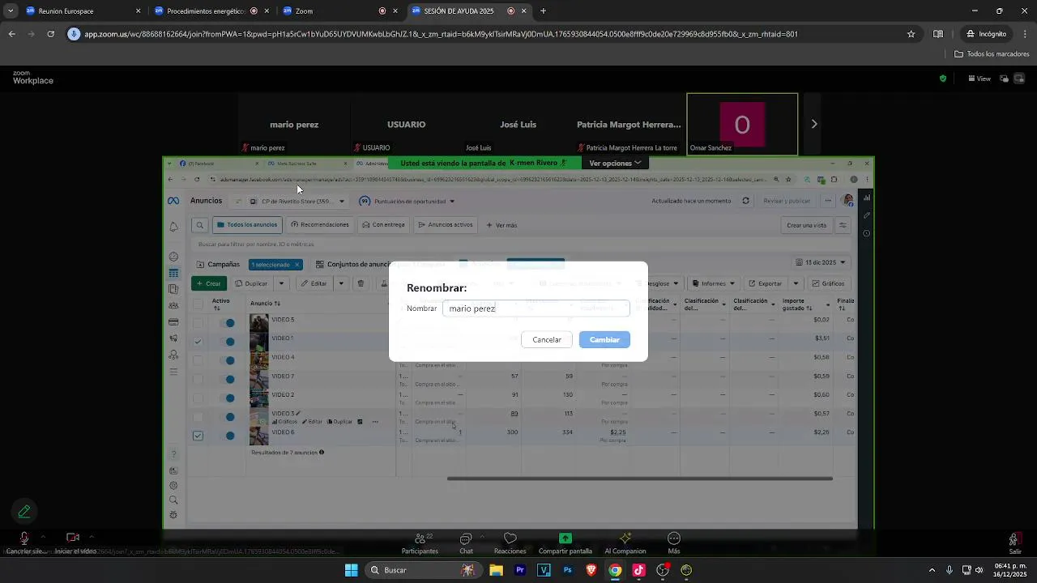The image size is (1037, 583).
Task: Open Premiere Pro from the taskbar
Action: (520, 570)
